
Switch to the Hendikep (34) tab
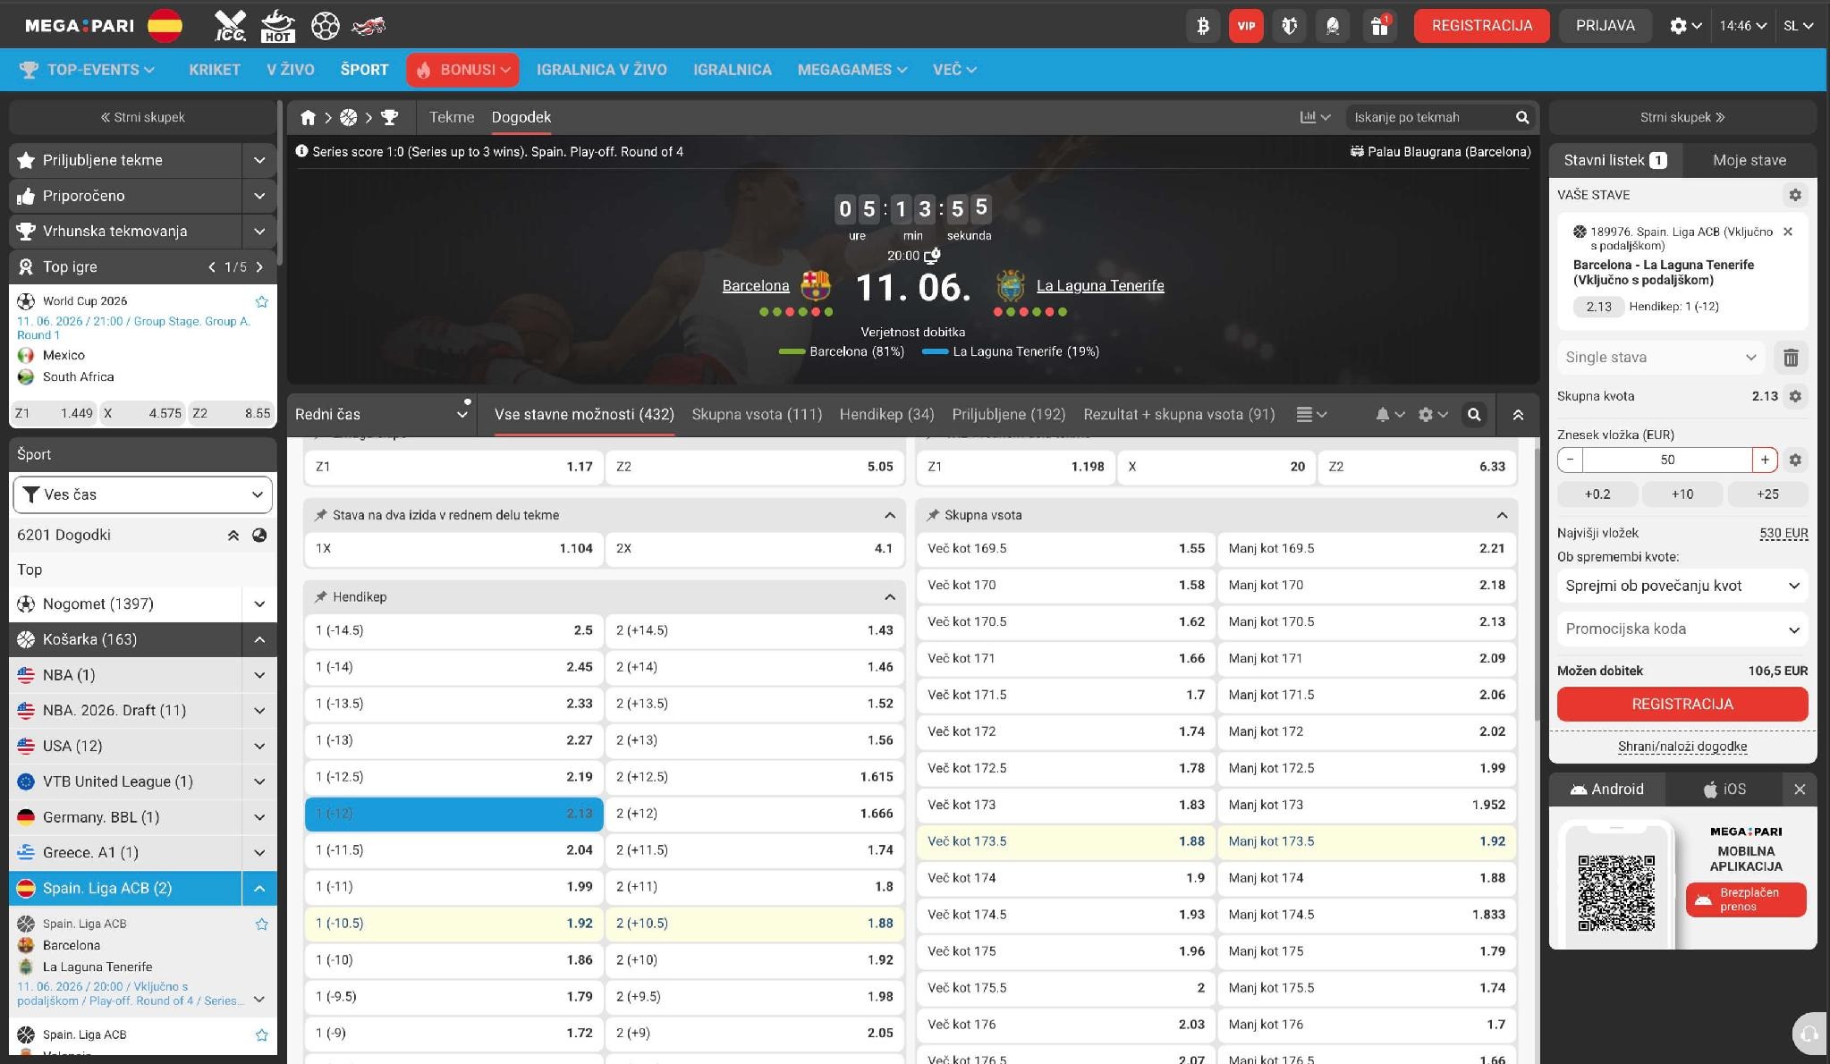pyautogui.click(x=886, y=415)
